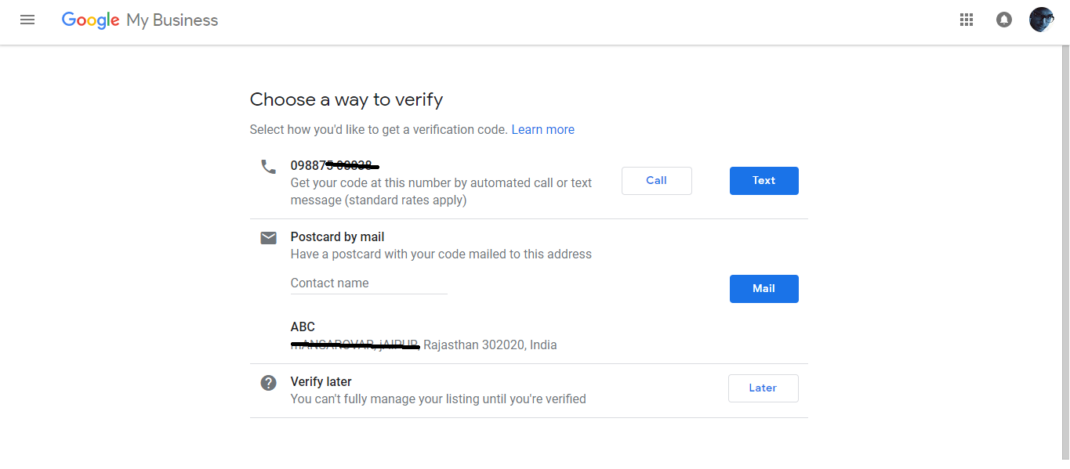Click the redacted phone number text
The image size is (1070, 469).
tap(334, 165)
